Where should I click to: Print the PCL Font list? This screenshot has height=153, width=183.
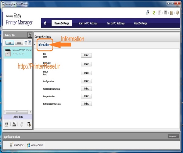[86, 55]
